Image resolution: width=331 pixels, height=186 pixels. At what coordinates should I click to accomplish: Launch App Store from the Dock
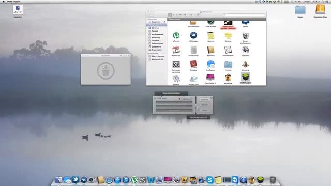[117, 180]
